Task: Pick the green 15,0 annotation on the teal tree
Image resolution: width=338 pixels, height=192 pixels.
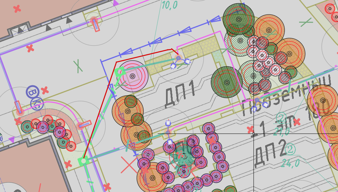Action: 183,171
